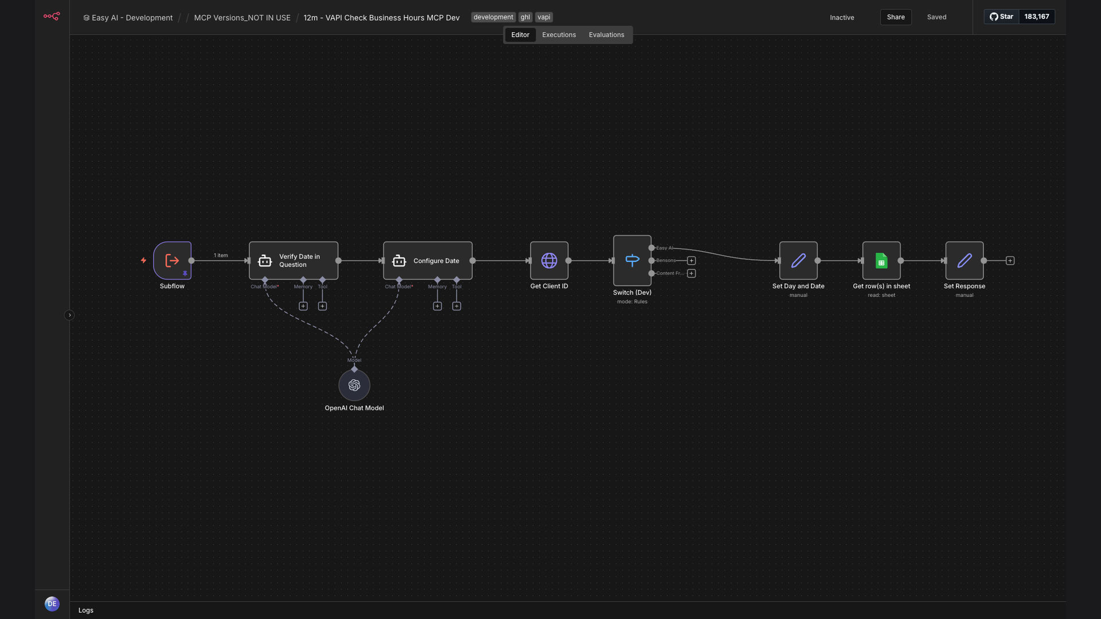Open the n8n logo home link

pos(52,17)
